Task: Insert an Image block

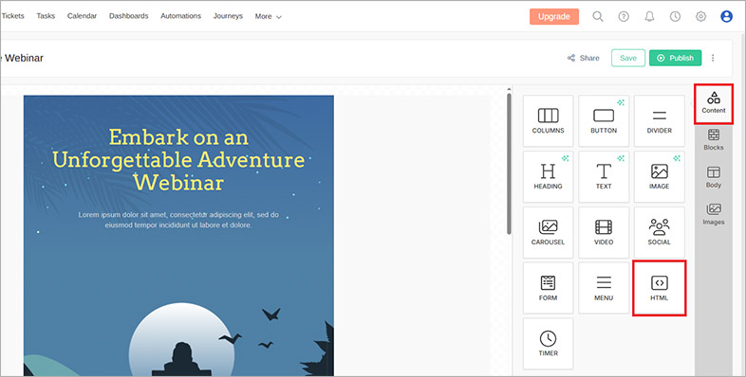Action: point(660,176)
